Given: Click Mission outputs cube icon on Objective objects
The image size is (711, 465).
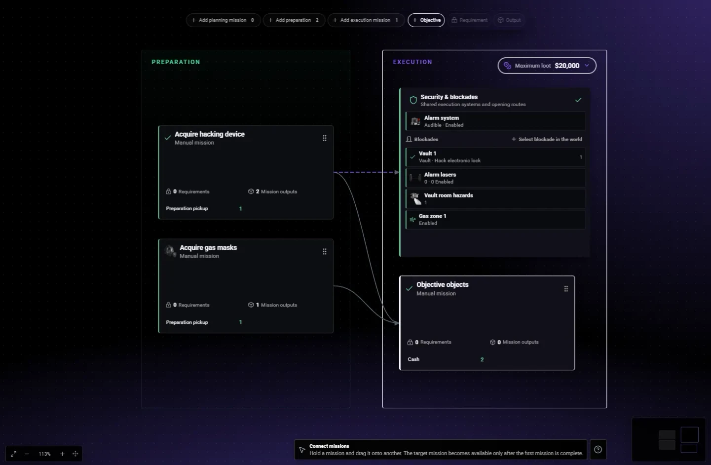Looking at the screenshot, I should pyautogui.click(x=492, y=342).
